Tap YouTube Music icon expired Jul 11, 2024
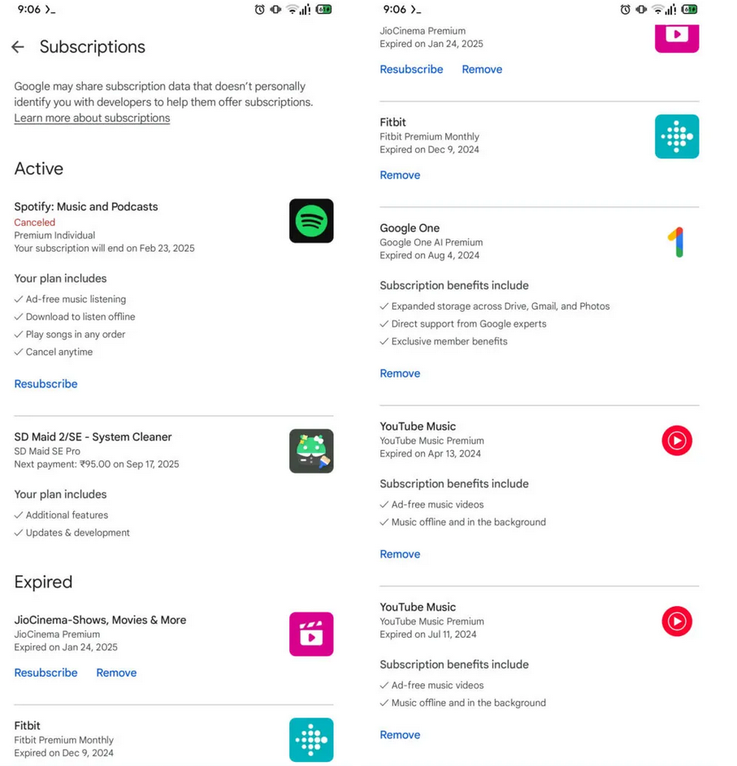 pyautogui.click(x=676, y=621)
